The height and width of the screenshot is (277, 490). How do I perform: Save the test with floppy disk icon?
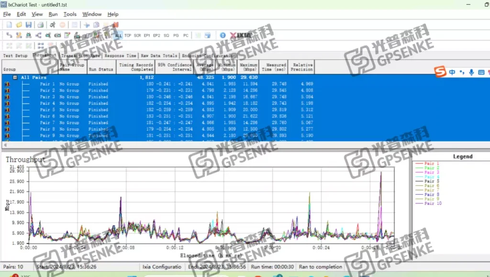(x=28, y=25)
